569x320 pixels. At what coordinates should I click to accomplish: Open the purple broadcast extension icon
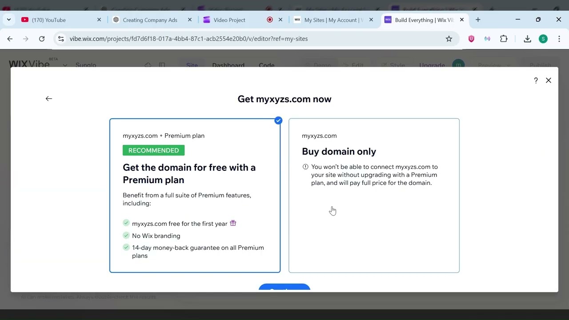click(x=487, y=39)
